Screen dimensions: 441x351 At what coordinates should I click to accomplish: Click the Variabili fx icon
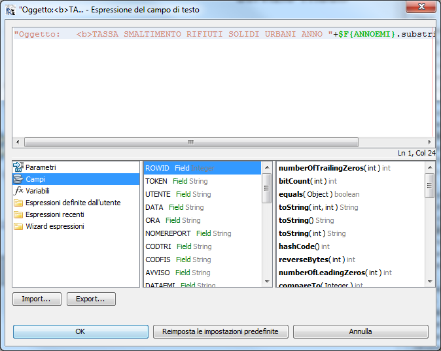click(18, 192)
